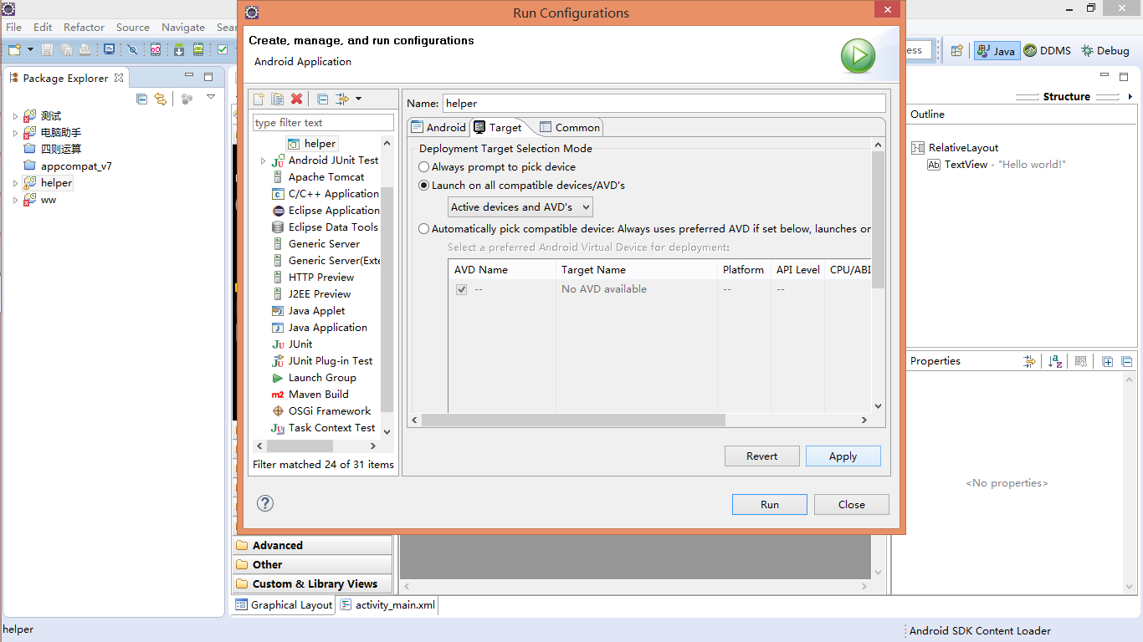The width and height of the screenshot is (1143, 642).
Task: Maximize the Package Explorer view
Action: tap(208, 77)
